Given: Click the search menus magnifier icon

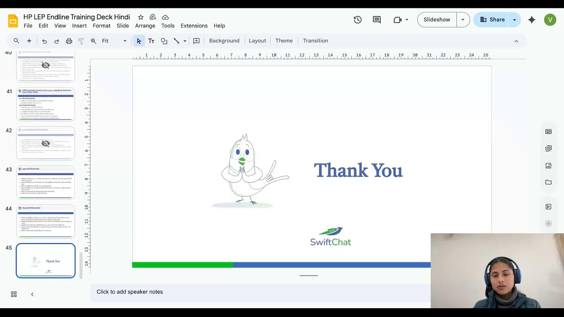Looking at the screenshot, I should 16,41.
